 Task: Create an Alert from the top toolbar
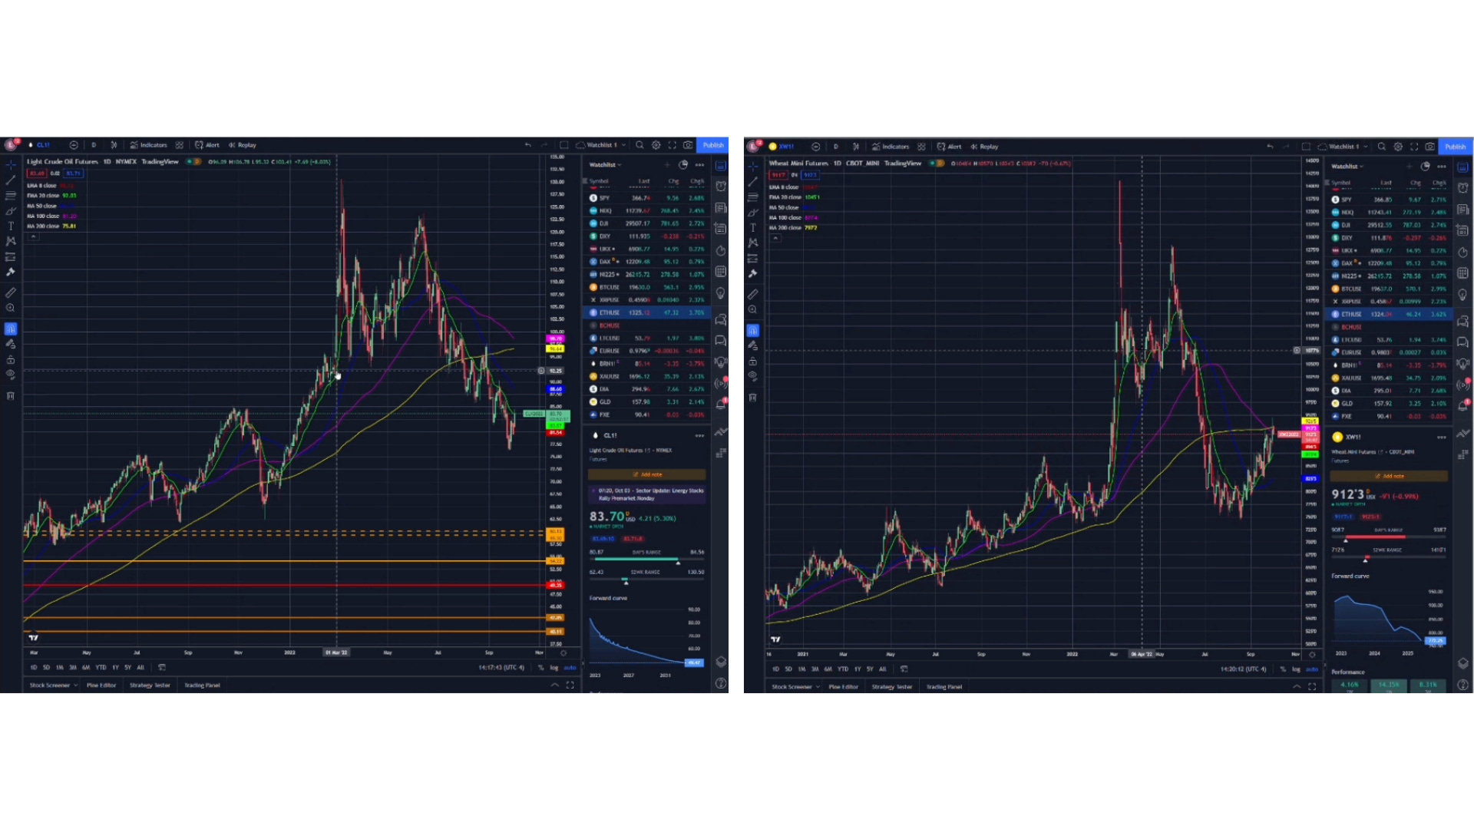pyautogui.click(x=209, y=145)
